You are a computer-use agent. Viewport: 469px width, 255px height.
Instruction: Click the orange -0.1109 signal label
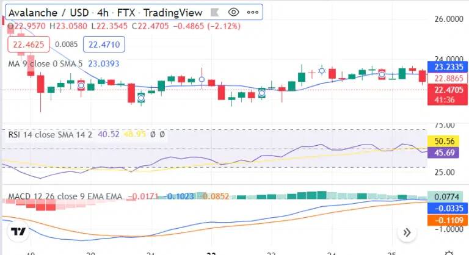click(447, 220)
